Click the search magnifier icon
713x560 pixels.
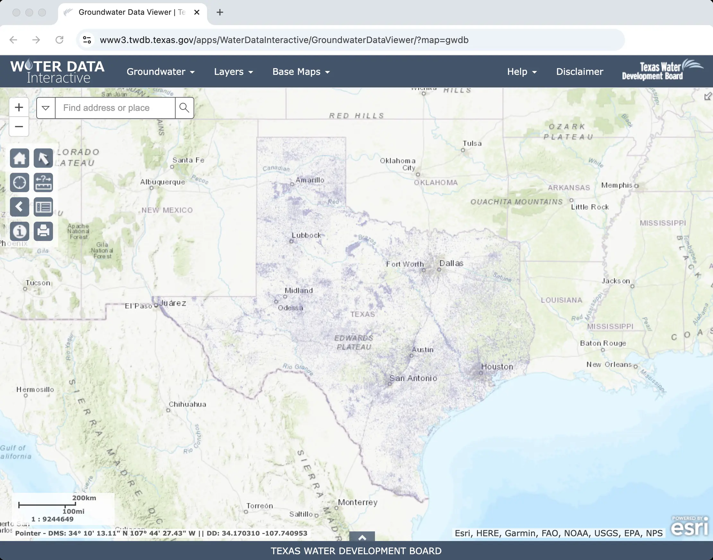point(184,108)
